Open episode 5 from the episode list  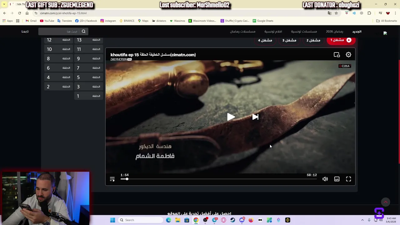[x=88, y=77]
